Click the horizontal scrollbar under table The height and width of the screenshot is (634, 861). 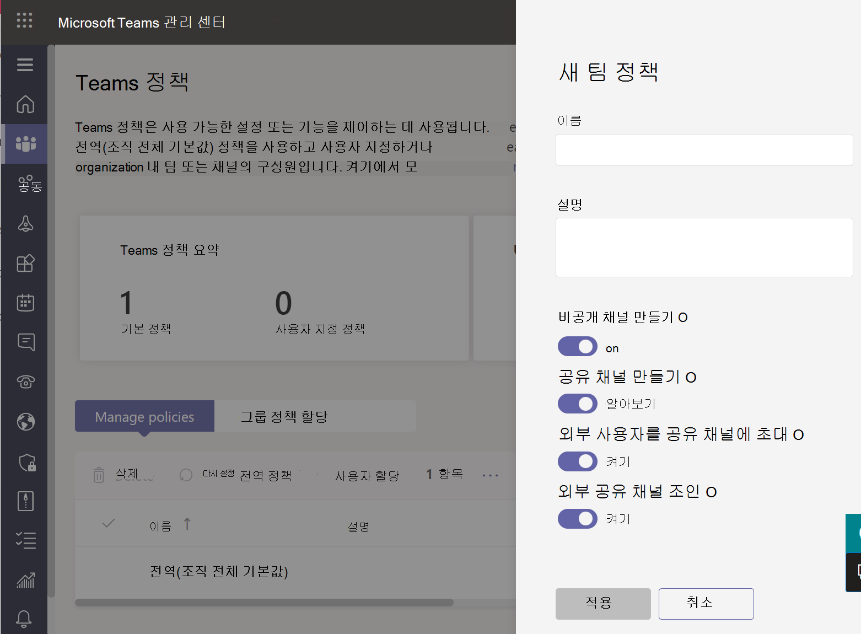coord(264,603)
